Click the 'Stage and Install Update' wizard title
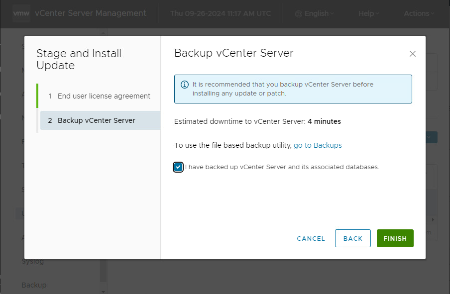 [79, 59]
